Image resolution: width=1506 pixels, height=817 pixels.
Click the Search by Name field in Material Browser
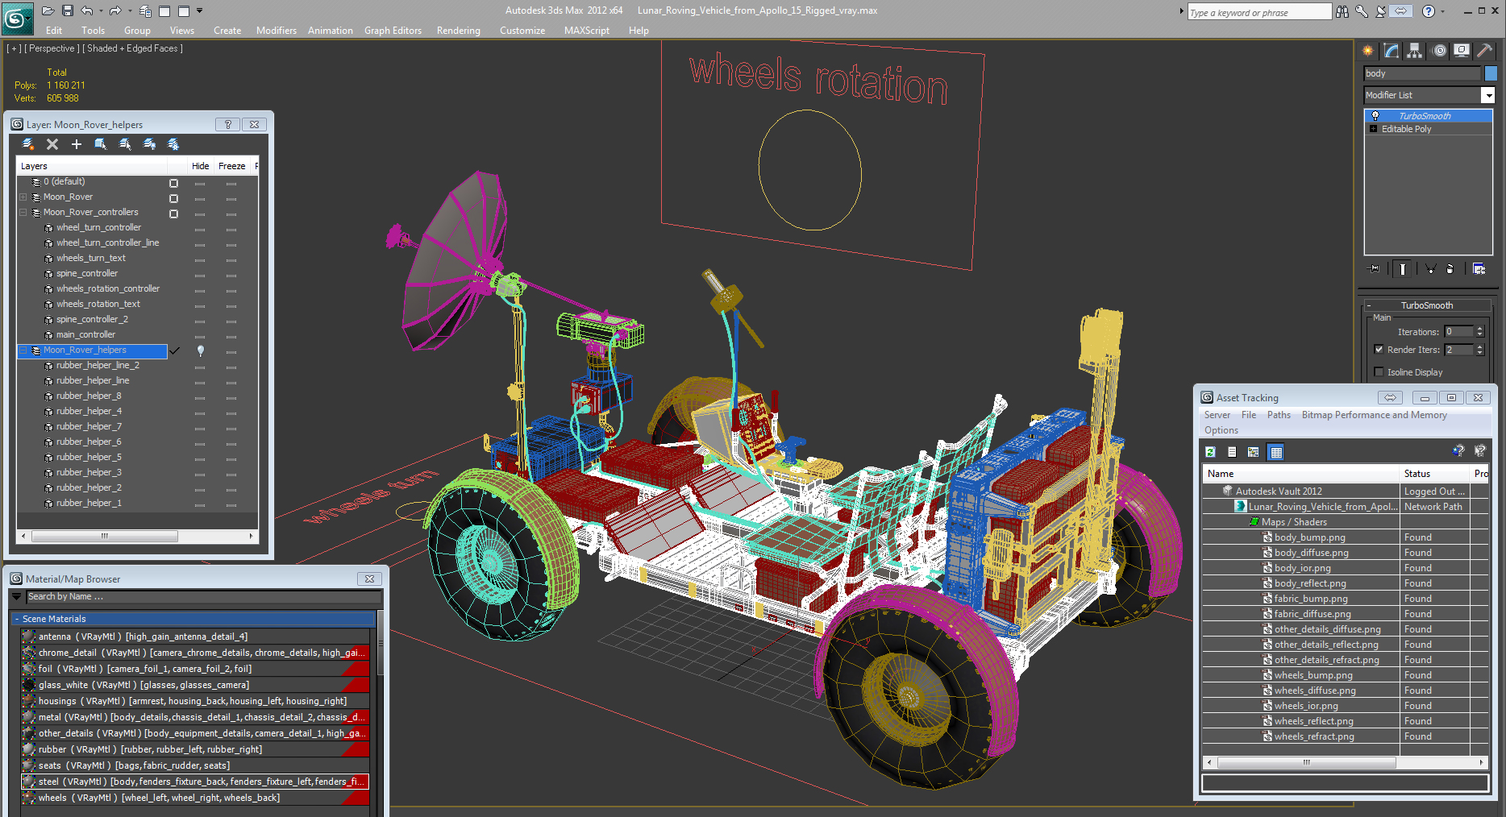coord(203,597)
